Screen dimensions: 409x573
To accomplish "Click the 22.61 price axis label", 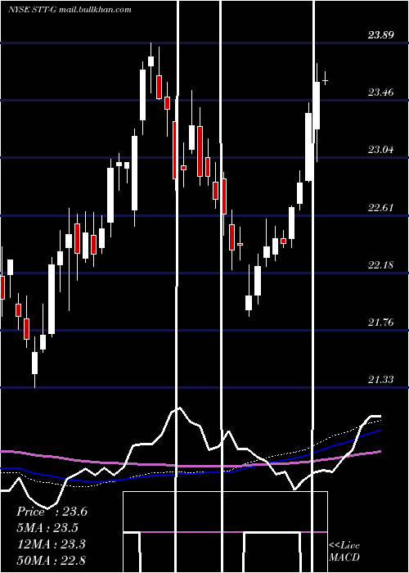I will pos(381,208).
